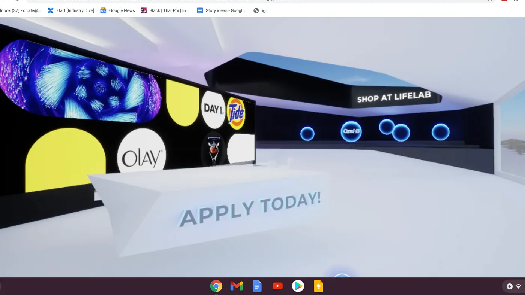Open the Google News bookmark
Viewport: 525px width, 295px height.
point(117,10)
